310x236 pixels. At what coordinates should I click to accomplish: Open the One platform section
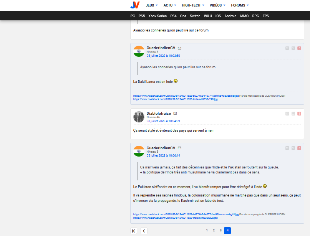tap(183, 16)
